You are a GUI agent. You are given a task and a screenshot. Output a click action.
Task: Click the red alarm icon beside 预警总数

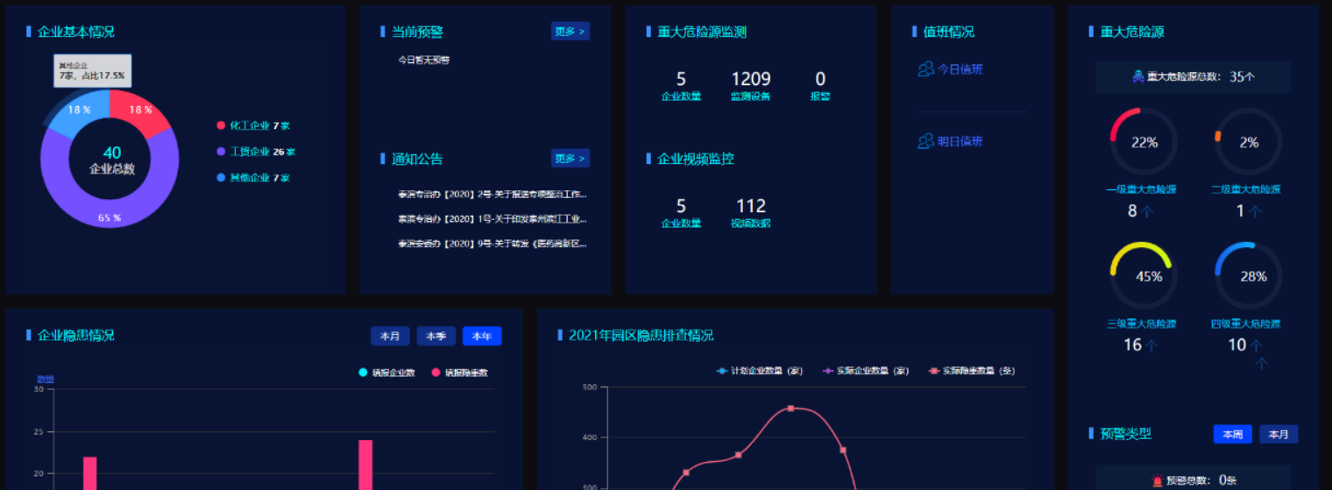coord(1158,480)
